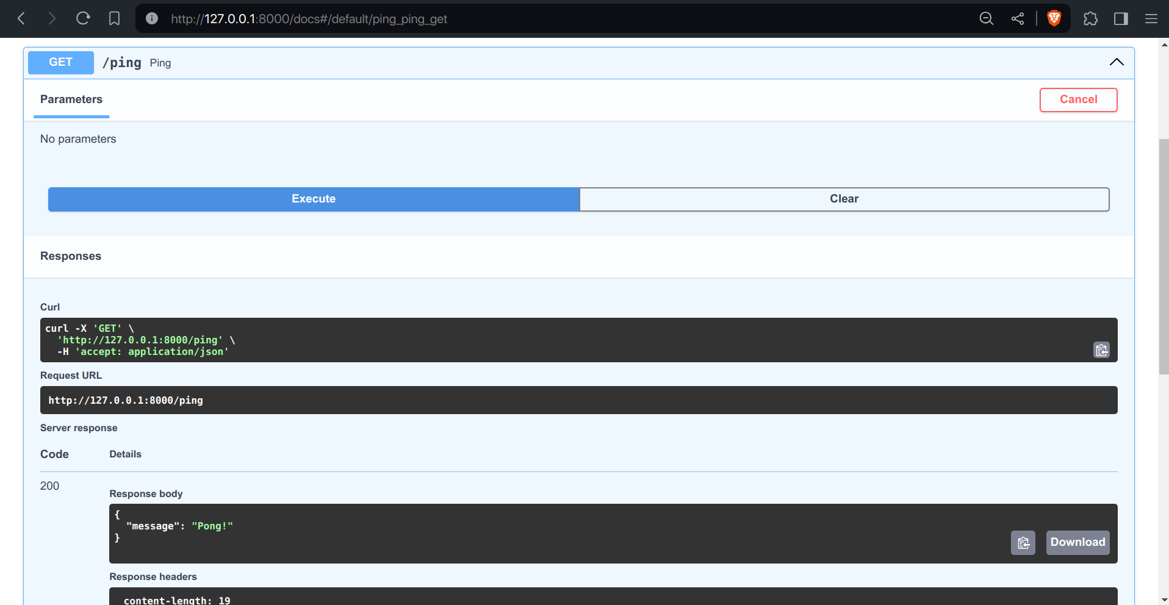The width and height of the screenshot is (1169, 605).
Task: Bookmark this page via the bookmark icon
Action: click(x=114, y=19)
